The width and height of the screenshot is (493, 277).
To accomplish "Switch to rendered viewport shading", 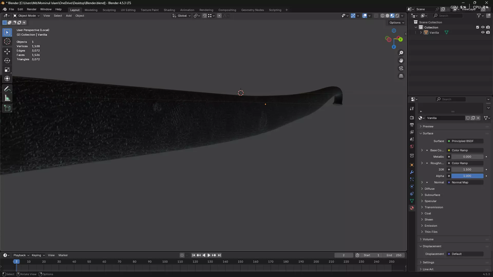I will click(397, 16).
